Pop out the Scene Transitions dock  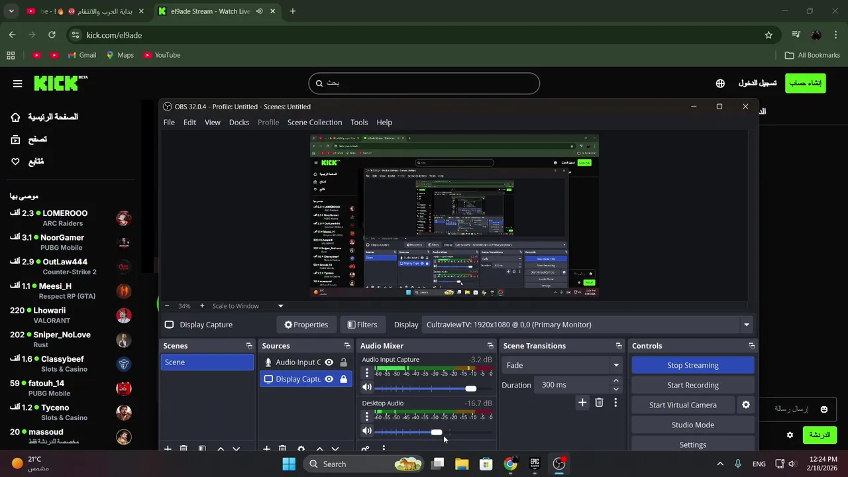click(x=619, y=346)
